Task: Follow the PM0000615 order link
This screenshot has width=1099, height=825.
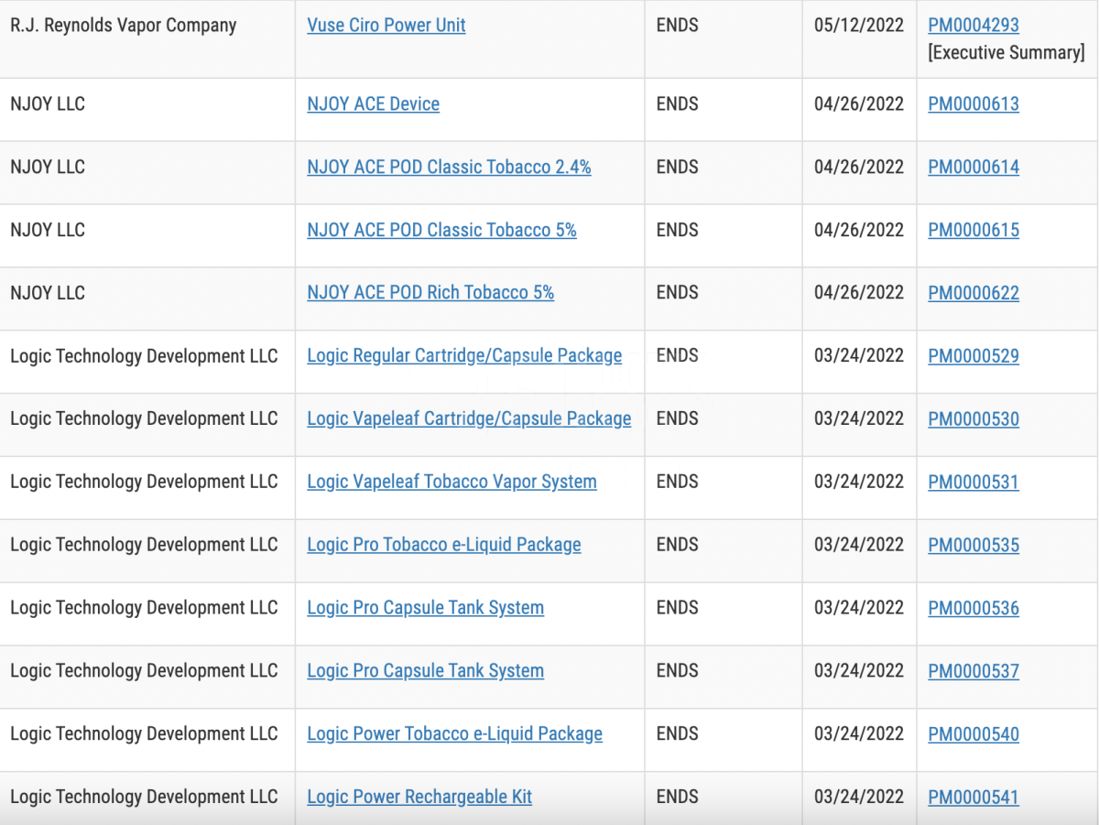Action: pos(974,231)
